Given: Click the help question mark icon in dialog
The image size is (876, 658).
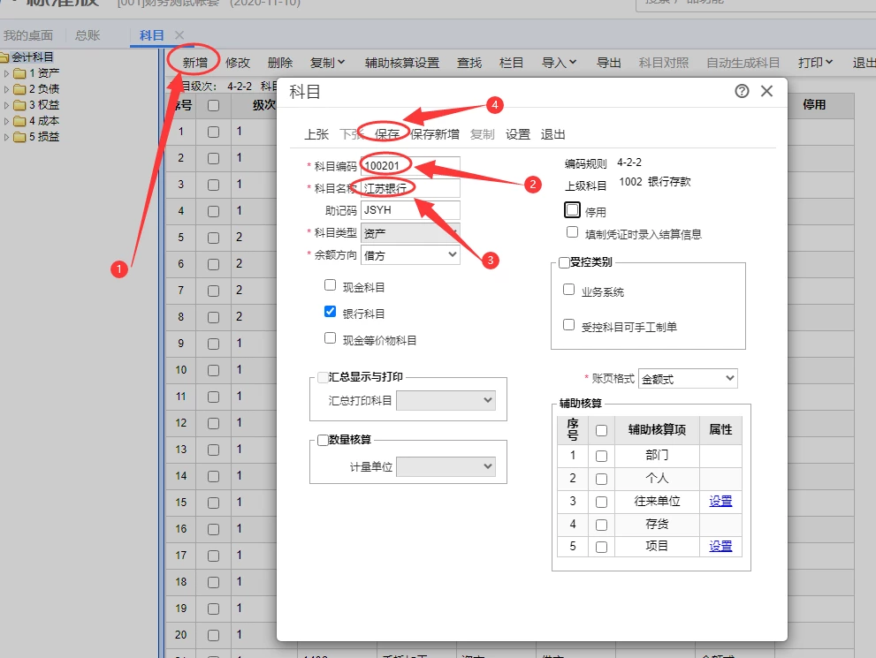Looking at the screenshot, I should coord(742,91).
